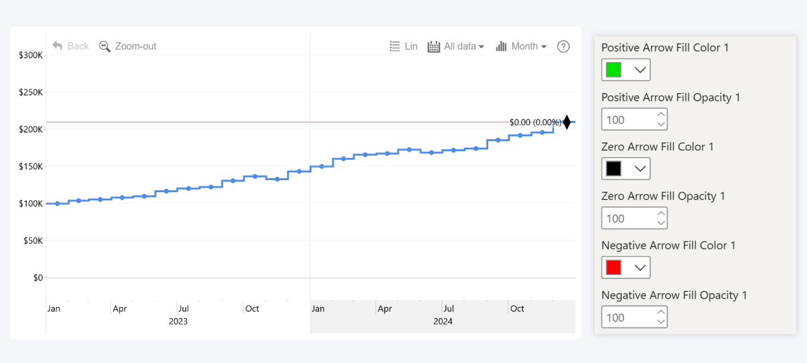Viewport: 807px width, 363px height.
Task: Increase Positive Arrow Fill Opacity value
Action: pos(661,115)
